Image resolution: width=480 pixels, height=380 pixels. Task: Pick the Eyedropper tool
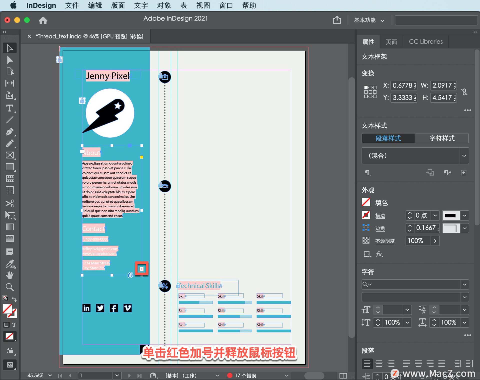coord(10,264)
